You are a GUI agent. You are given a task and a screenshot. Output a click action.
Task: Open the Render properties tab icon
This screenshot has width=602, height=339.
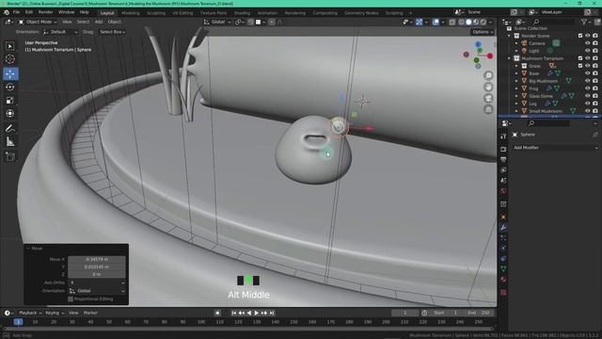pos(503,149)
